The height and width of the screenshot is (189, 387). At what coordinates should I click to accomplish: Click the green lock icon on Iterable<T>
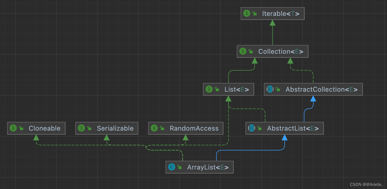coord(255,14)
